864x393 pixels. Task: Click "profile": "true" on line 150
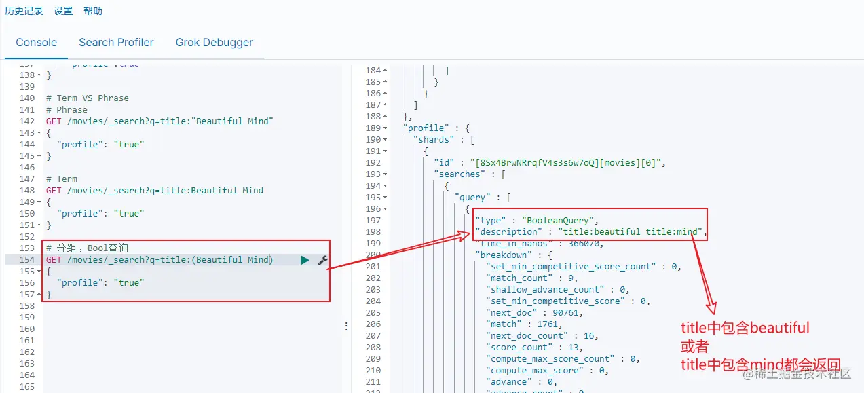tap(100, 214)
